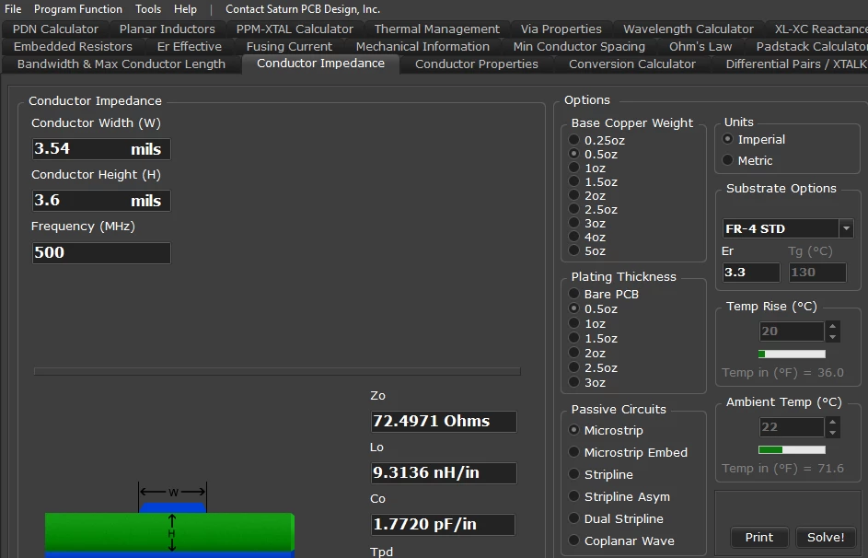868x558 pixels.
Task: Select the Conductor Impedance tab
Action: [320, 64]
